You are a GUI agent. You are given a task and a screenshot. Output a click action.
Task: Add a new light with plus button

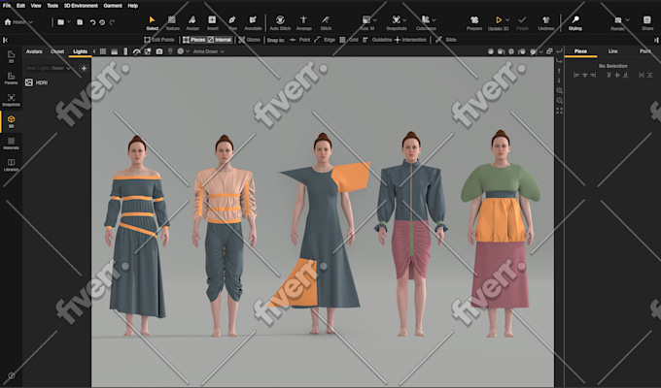[x=84, y=68]
